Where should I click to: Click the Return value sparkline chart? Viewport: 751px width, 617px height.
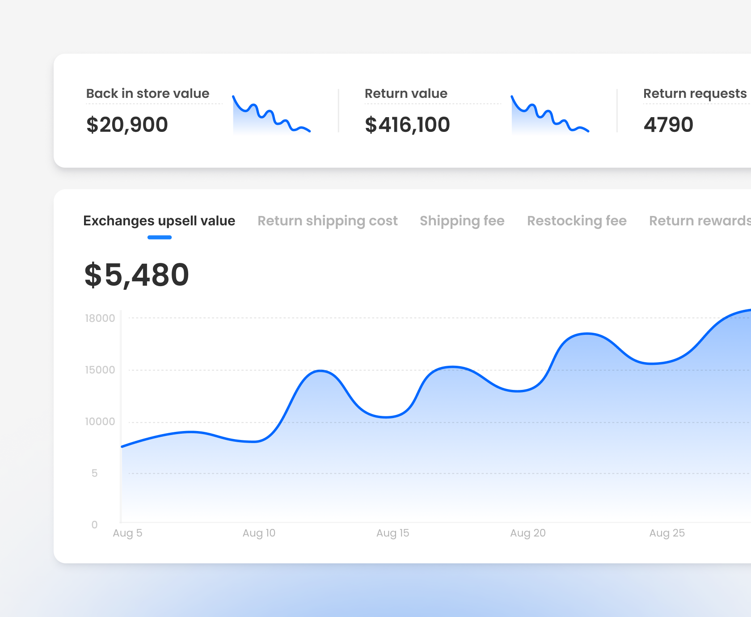(x=550, y=114)
